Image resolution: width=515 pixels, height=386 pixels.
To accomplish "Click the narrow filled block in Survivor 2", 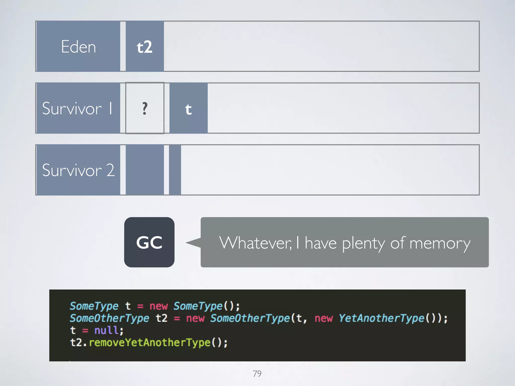I will (175, 170).
